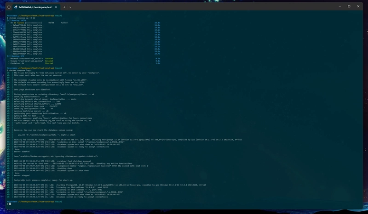Image resolution: width=368 pixels, height=214 pixels.
Task: Open the new tab profile dropdown
Action: point(70,7)
